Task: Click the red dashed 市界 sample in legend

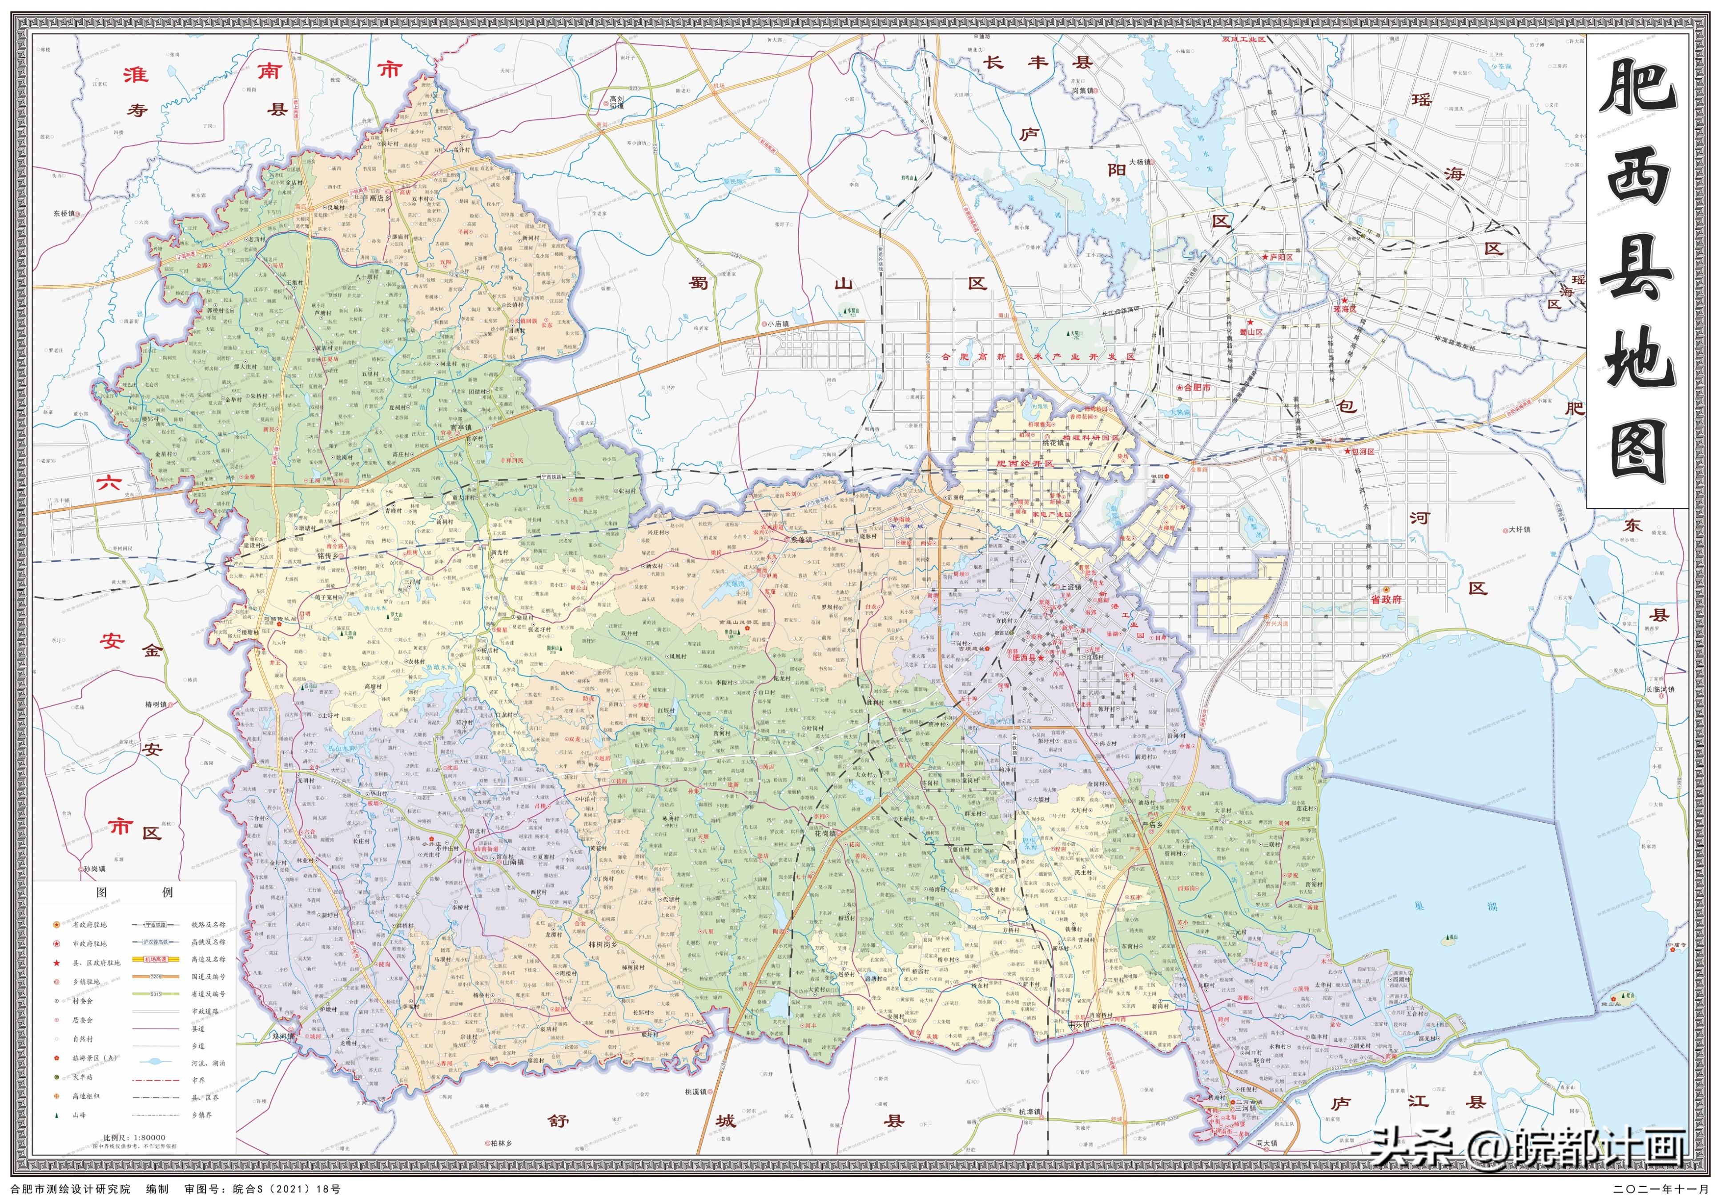Action: click(x=157, y=1080)
